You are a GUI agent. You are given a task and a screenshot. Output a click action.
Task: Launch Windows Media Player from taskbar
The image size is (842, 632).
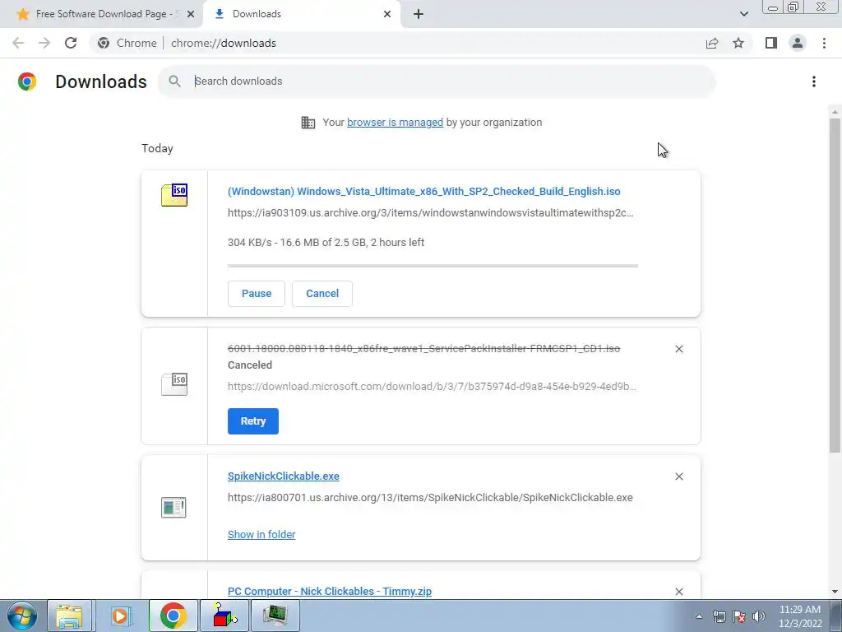(x=120, y=616)
